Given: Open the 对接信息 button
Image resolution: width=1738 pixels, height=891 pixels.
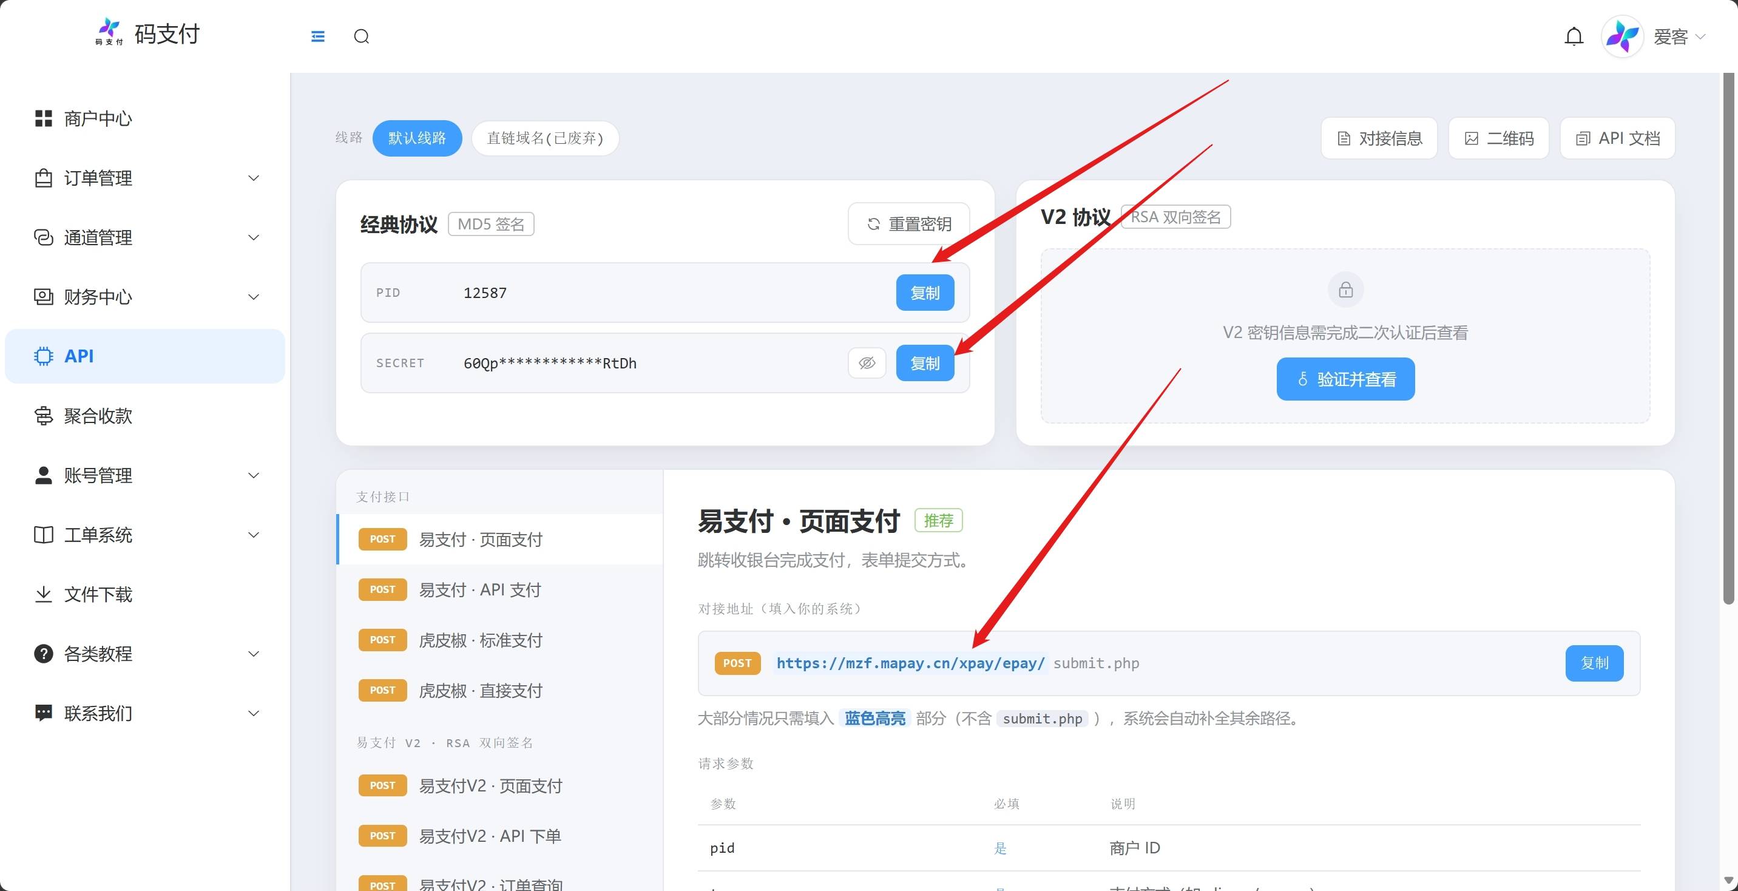Looking at the screenshot, I should pos(1379,138).
